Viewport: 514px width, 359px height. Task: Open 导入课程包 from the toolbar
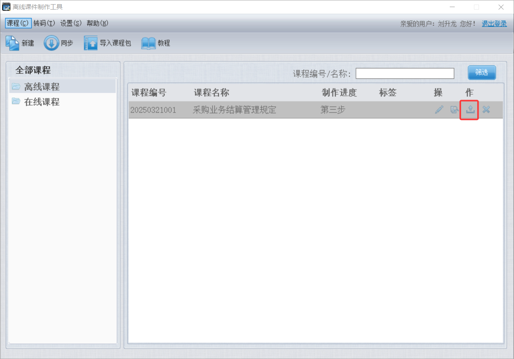91,43
